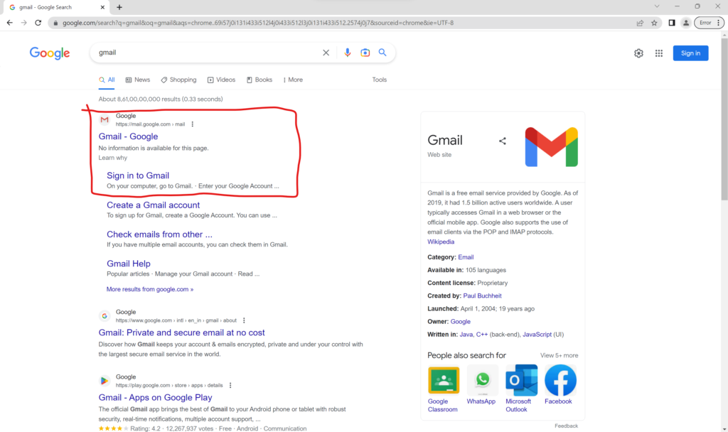Open the Gmail Help link

(129, 264)
